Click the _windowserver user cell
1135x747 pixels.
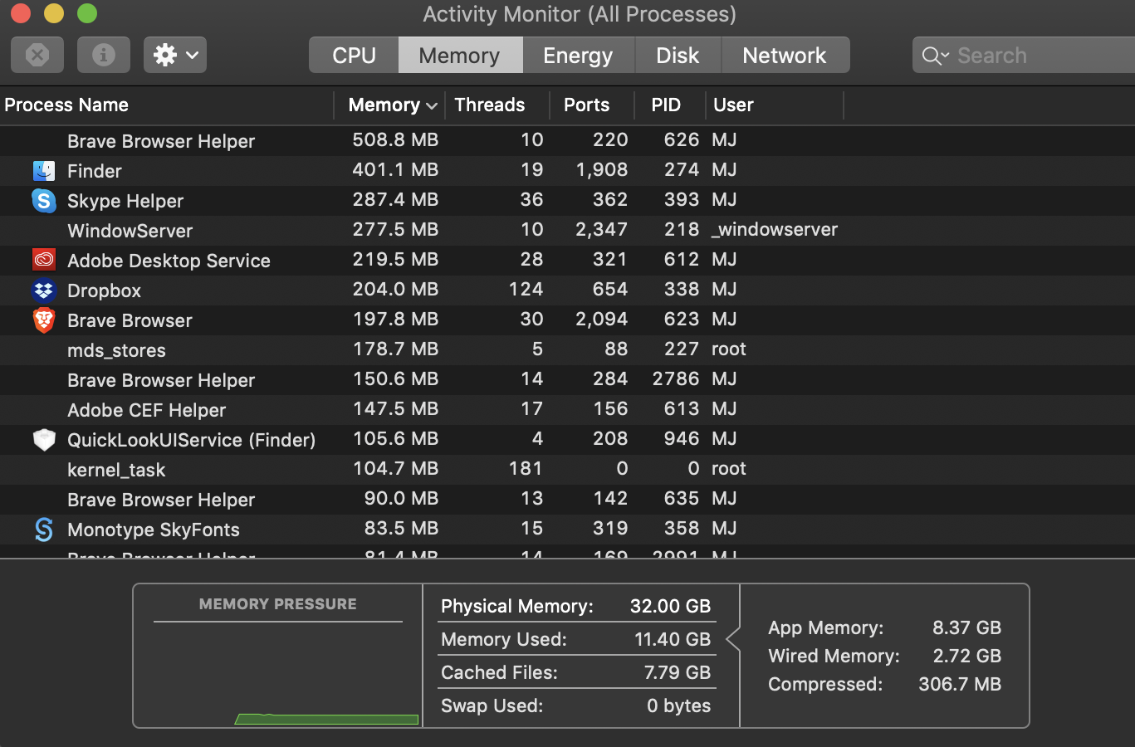pos(775,230)
